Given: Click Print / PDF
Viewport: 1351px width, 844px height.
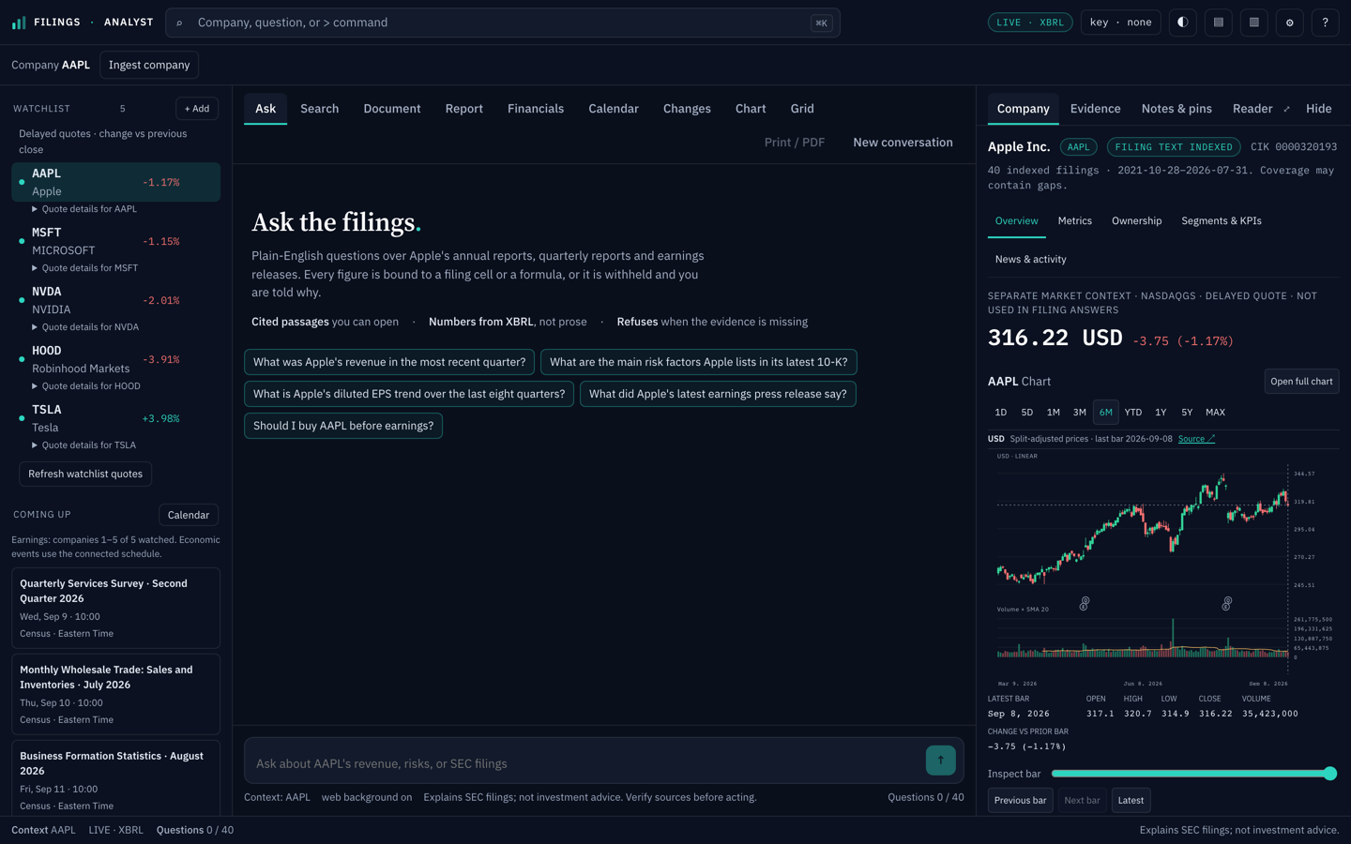Looking at the screenshot, I should [795, 143].
